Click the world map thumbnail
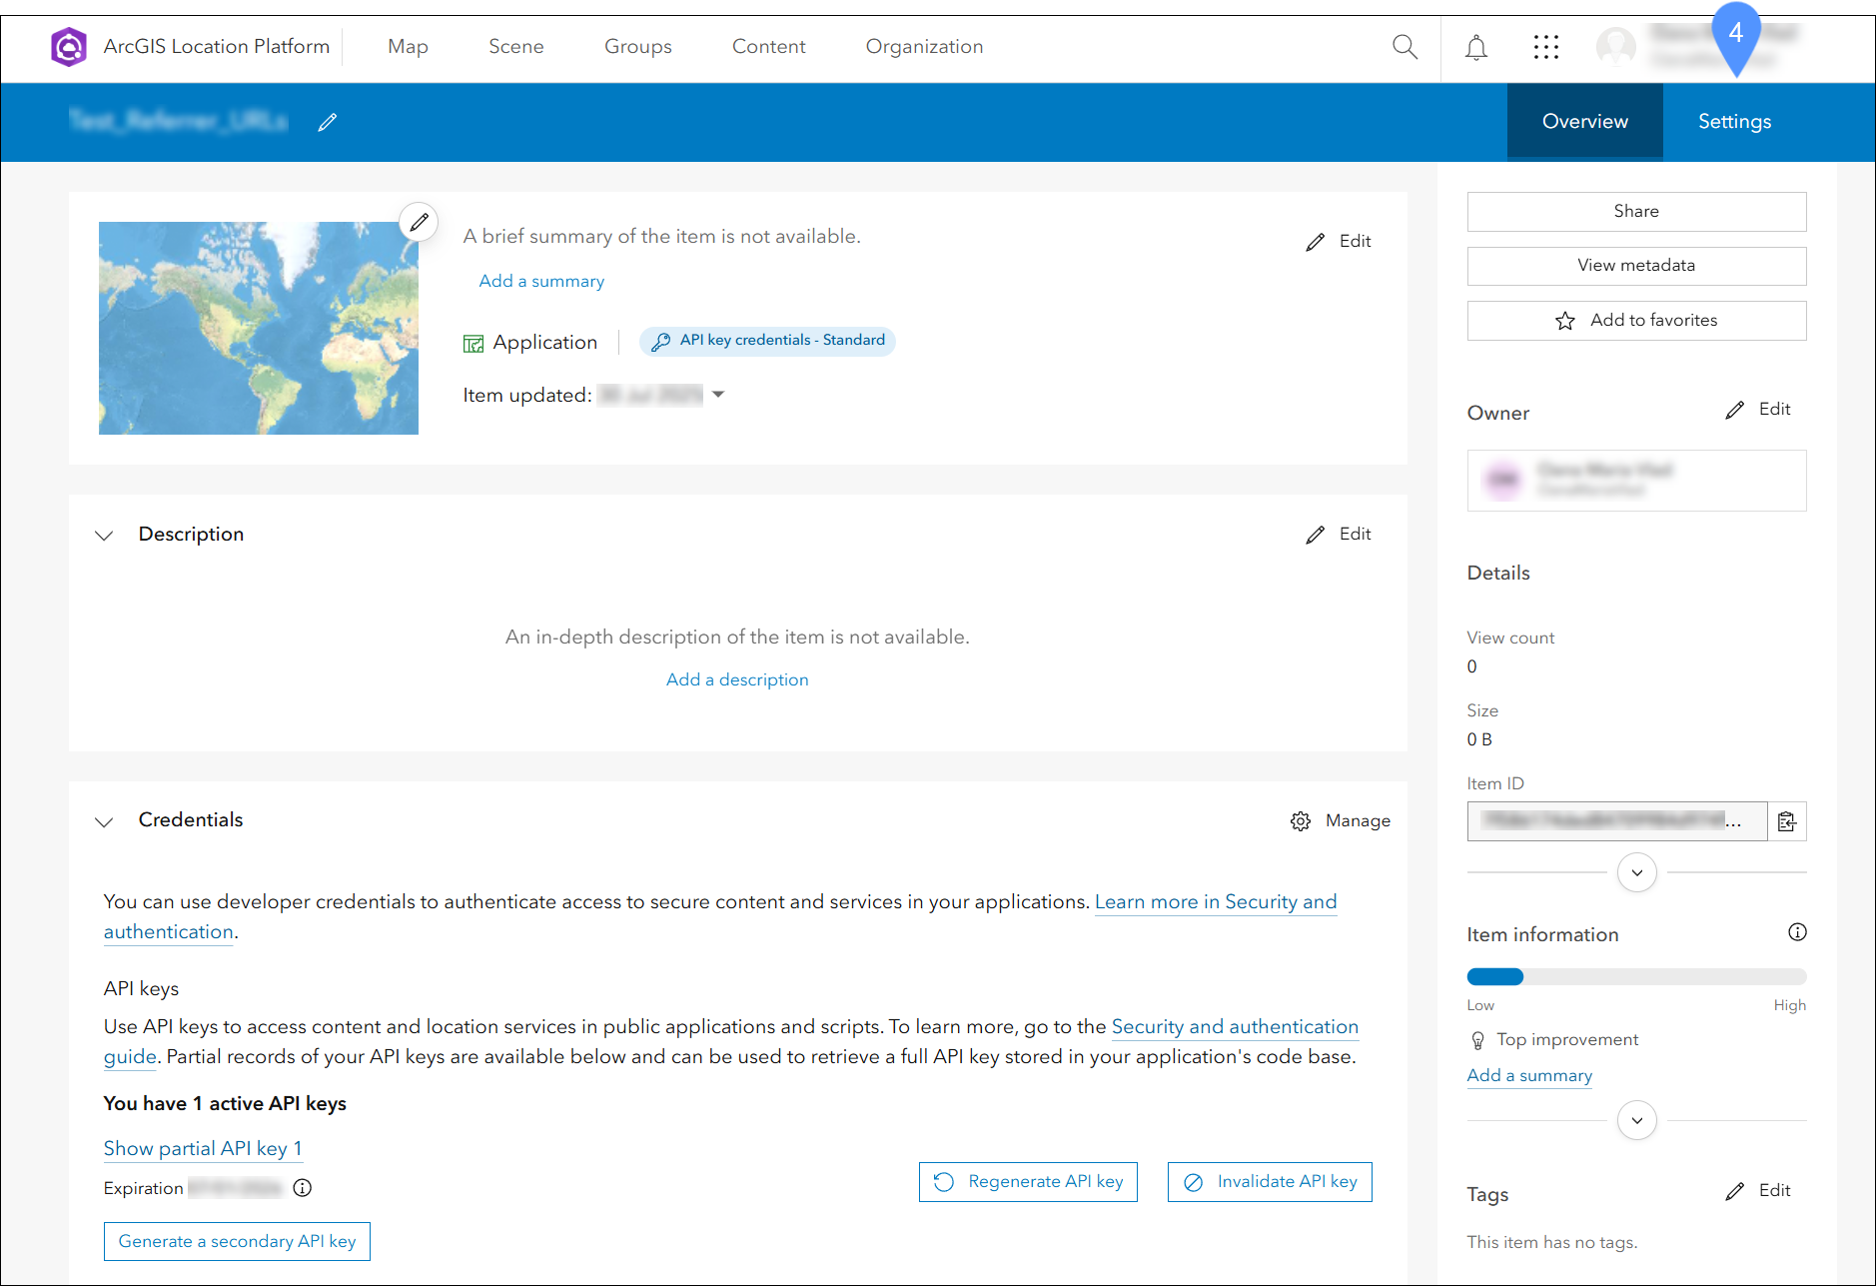Screen dimensions: 1876x1286 [x=259, y=328]
